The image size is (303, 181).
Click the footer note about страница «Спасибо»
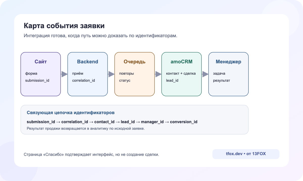[x=91, y=154]
